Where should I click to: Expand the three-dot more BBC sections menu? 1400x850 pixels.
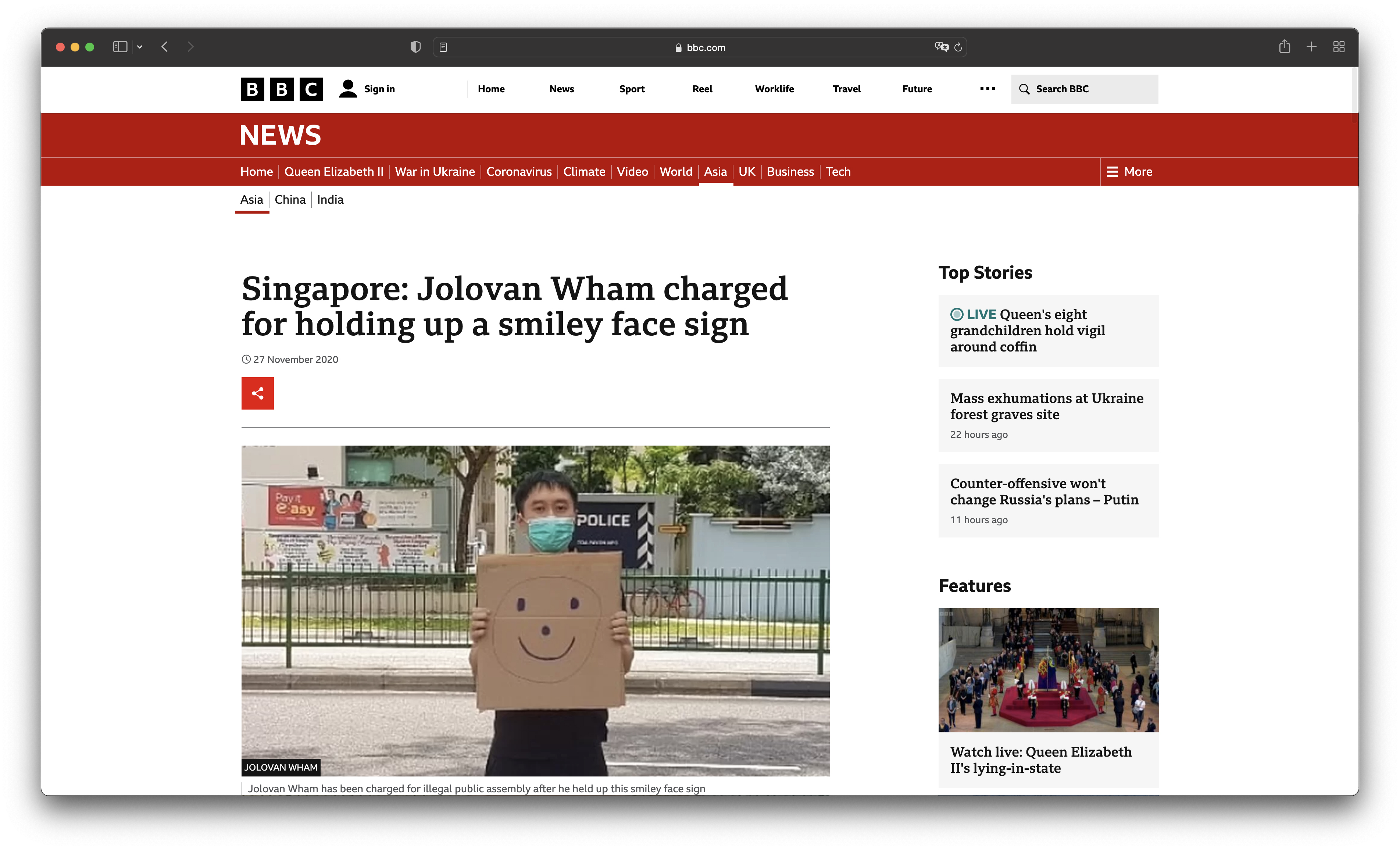pos(988,89)
